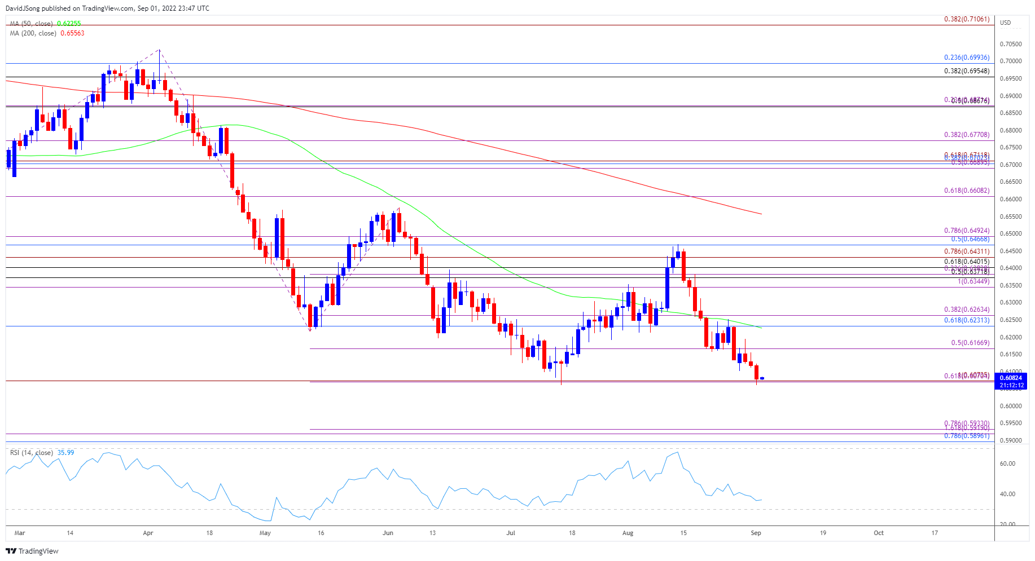Click the 0.786(0.64311) Fibonacci label

click(x=967, y=251)
